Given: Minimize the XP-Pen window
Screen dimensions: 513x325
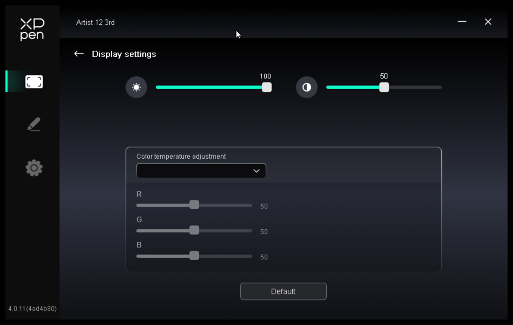Looking at the screenshot, I should coord(462,22).
